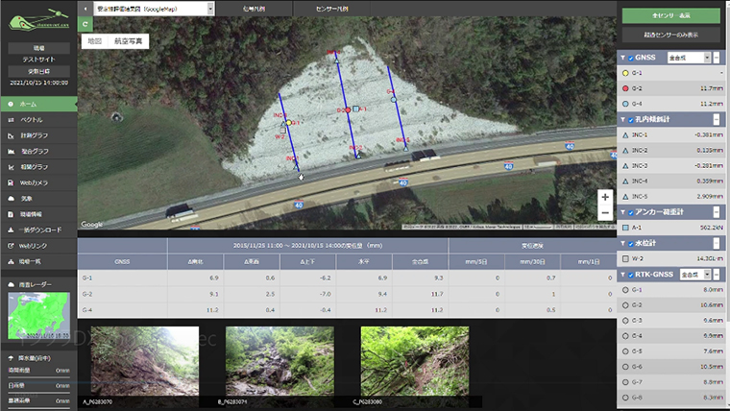The image size is (730, 411).
Task: Click the green map refresh icon
Action: [85, 24]
